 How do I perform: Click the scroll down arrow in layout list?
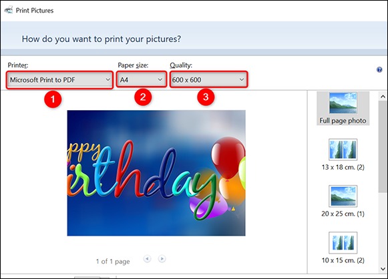point(383,268)
